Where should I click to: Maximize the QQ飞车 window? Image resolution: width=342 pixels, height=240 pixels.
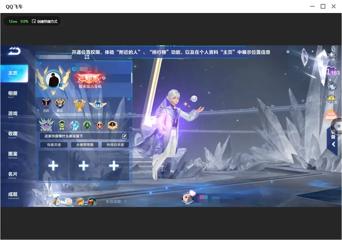pos(323,6)
